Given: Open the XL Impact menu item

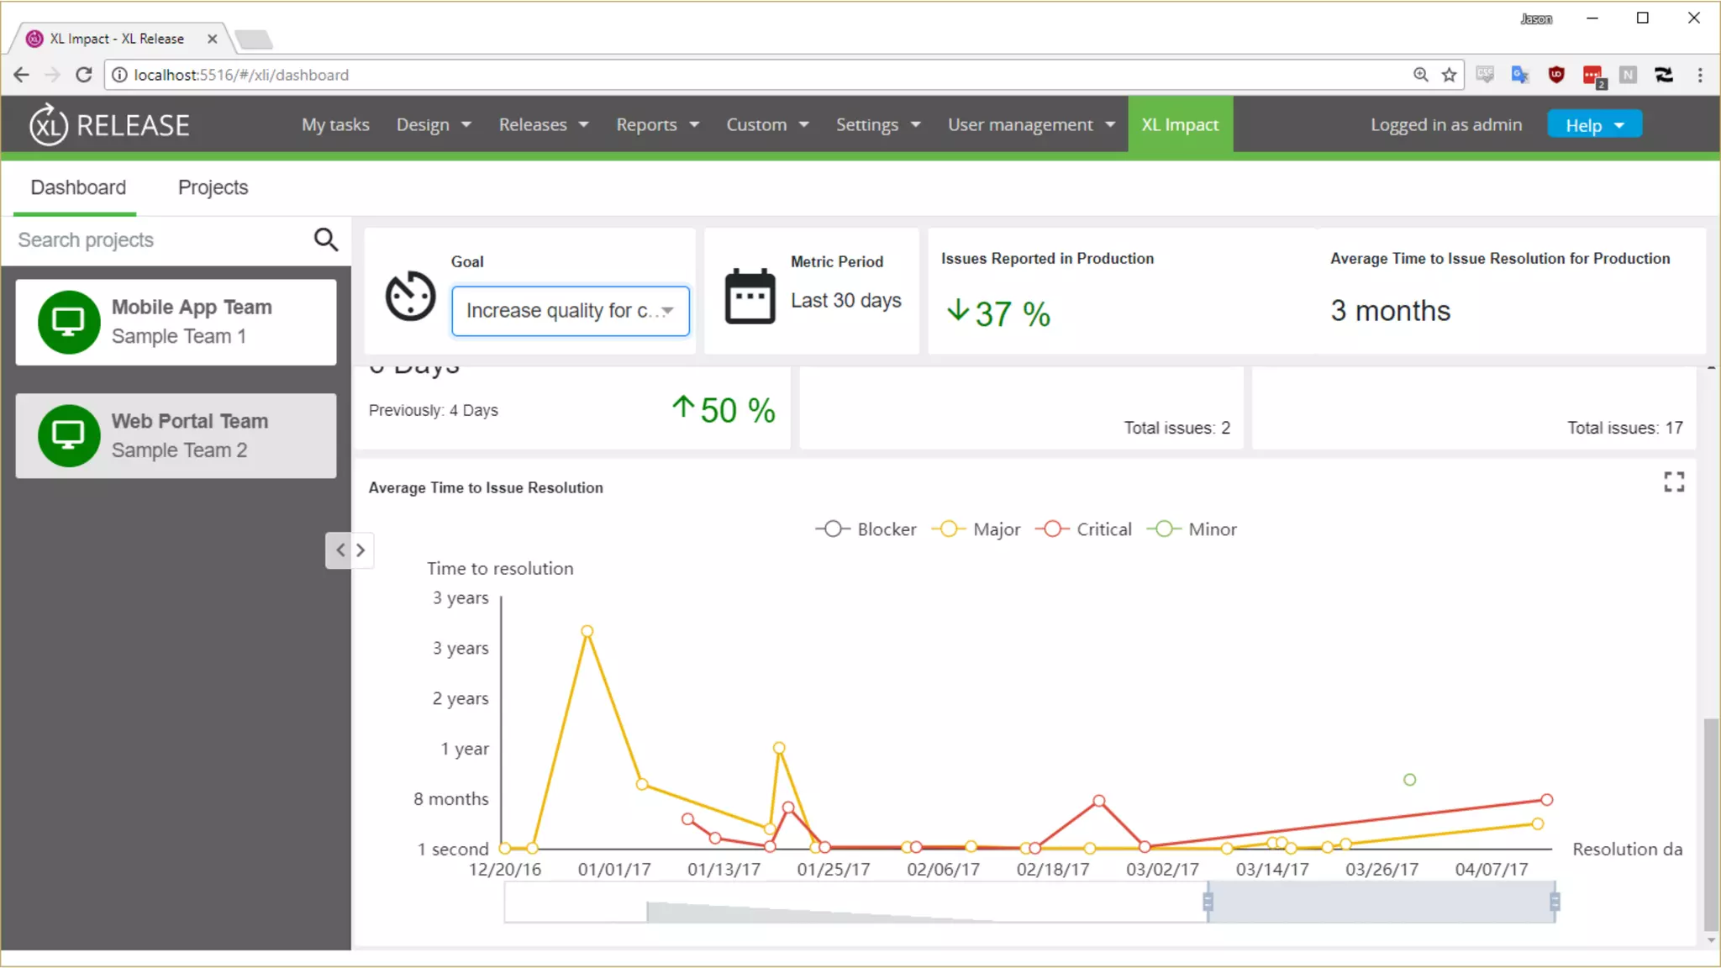Looking at the screenshot, I should 1180,124.
